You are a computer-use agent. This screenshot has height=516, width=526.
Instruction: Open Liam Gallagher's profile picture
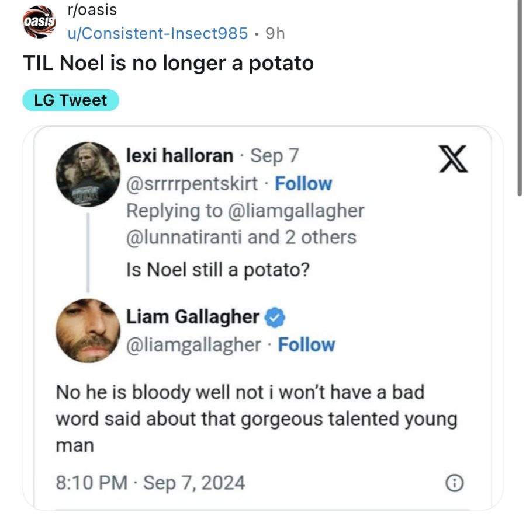tap(88, 331)
